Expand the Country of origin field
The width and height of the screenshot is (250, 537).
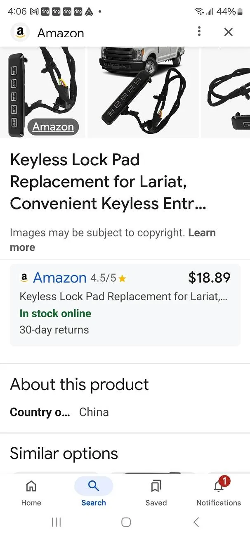tap(39, 412)
